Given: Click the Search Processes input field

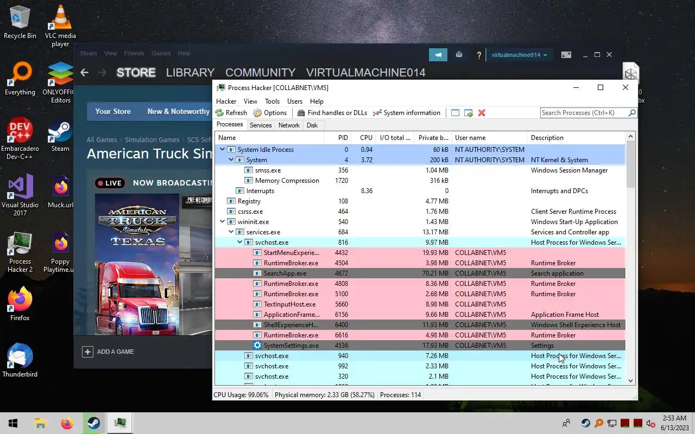Looking at the screenshot, I should pyautogui.click(x=584, y=113).
